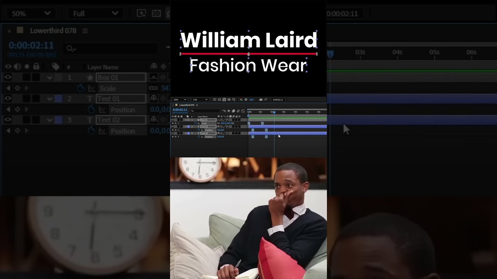Viewport: 497px width, 279px height.
Task: Toggle Text 01 Position stopwatch in enlarged dimmed panel
Action: click(x=92, y=110)
